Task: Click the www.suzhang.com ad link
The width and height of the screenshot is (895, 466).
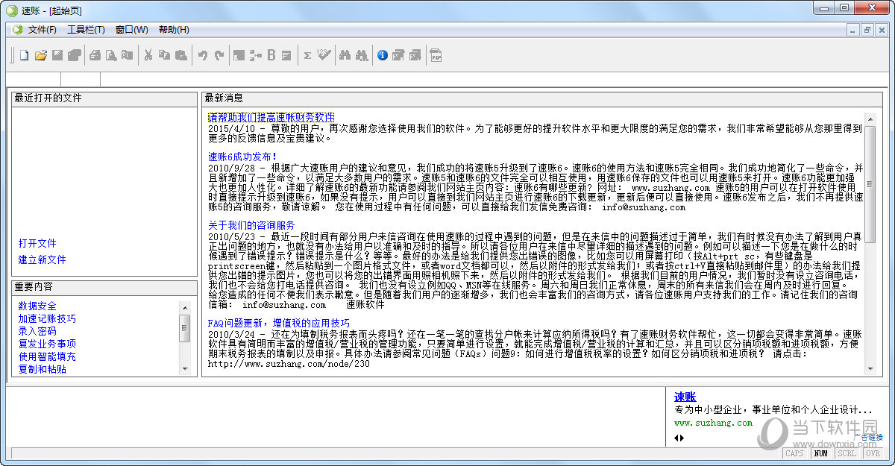Action: (713, 423)
